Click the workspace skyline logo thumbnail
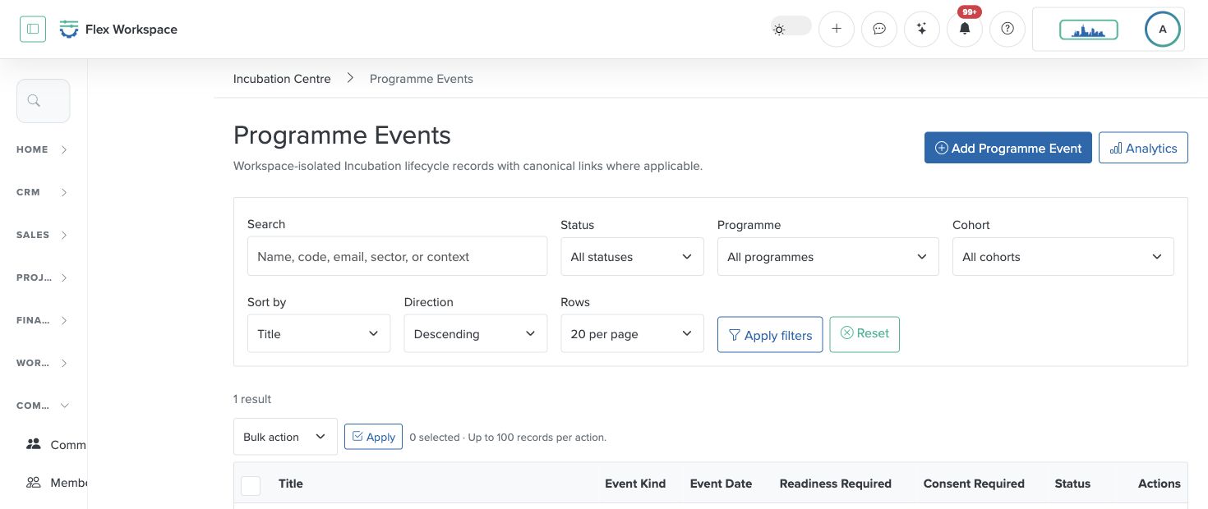The width and height of the screenshot is (1208, 509). [x=1089, y=30]
